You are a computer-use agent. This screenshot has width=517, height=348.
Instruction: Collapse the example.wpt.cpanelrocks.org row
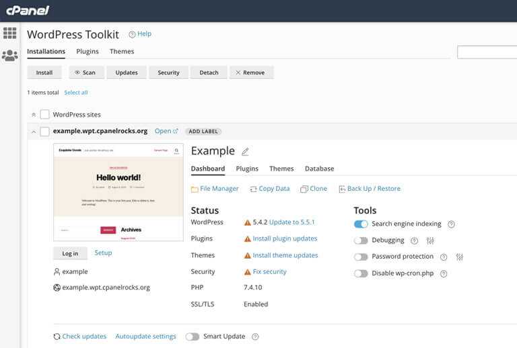[x=34, y=132]
